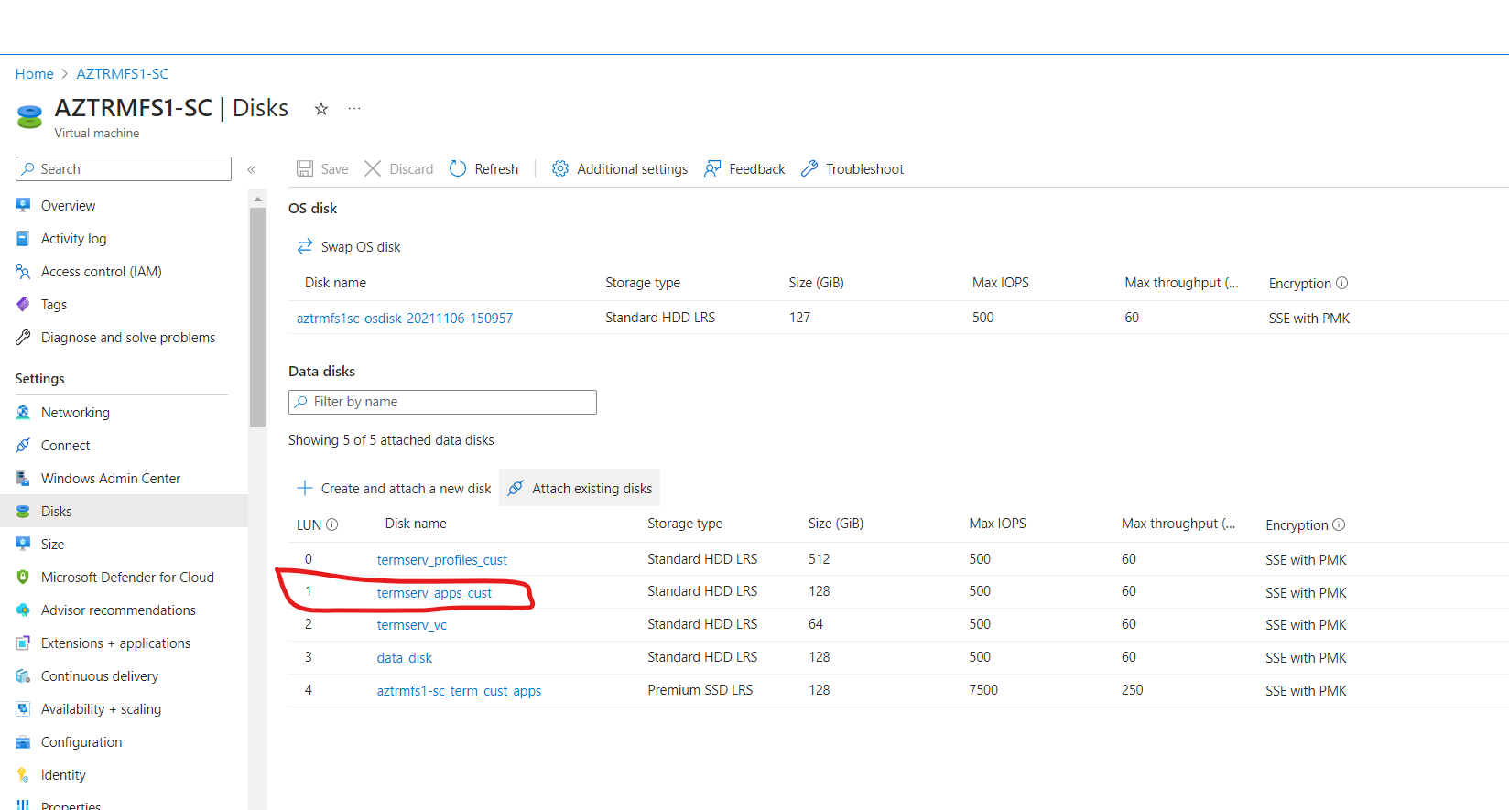Click the Premium SSD LRS storage type cell
1509x810 pixels.
point(700,690)
